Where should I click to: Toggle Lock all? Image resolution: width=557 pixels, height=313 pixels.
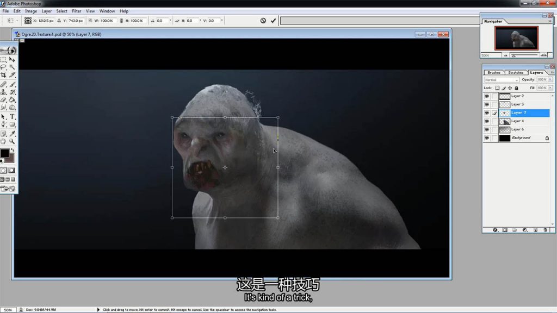click(517, 88)
